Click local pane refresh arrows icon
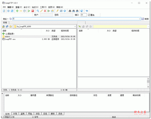This screenshot has width=151, height=119. tap(7, 26)
